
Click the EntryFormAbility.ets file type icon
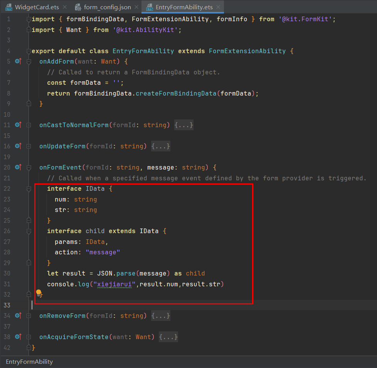tap(150, 7)
